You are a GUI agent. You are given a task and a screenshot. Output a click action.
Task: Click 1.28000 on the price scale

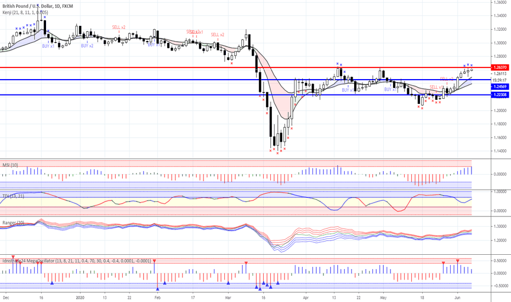[x=500, y=57]
